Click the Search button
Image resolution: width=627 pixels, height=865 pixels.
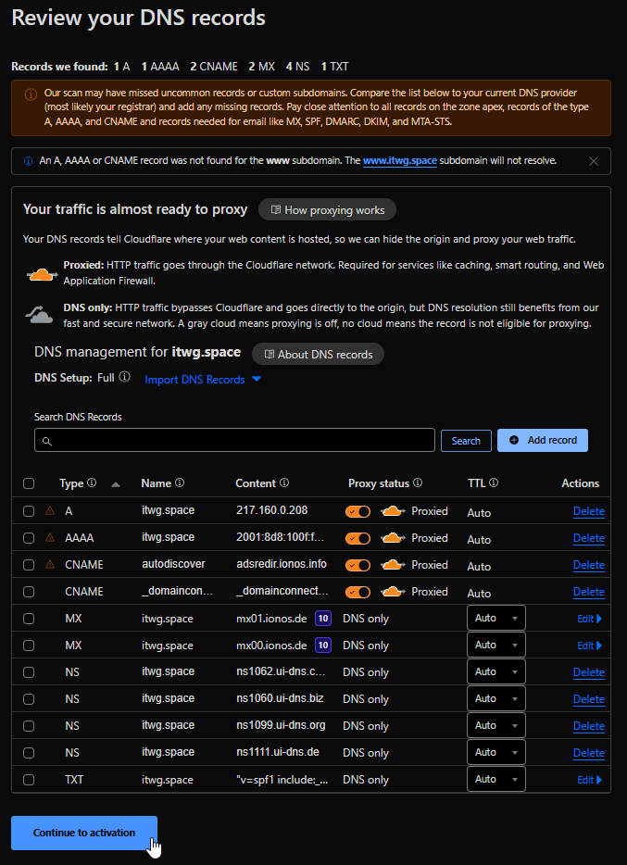466,441
